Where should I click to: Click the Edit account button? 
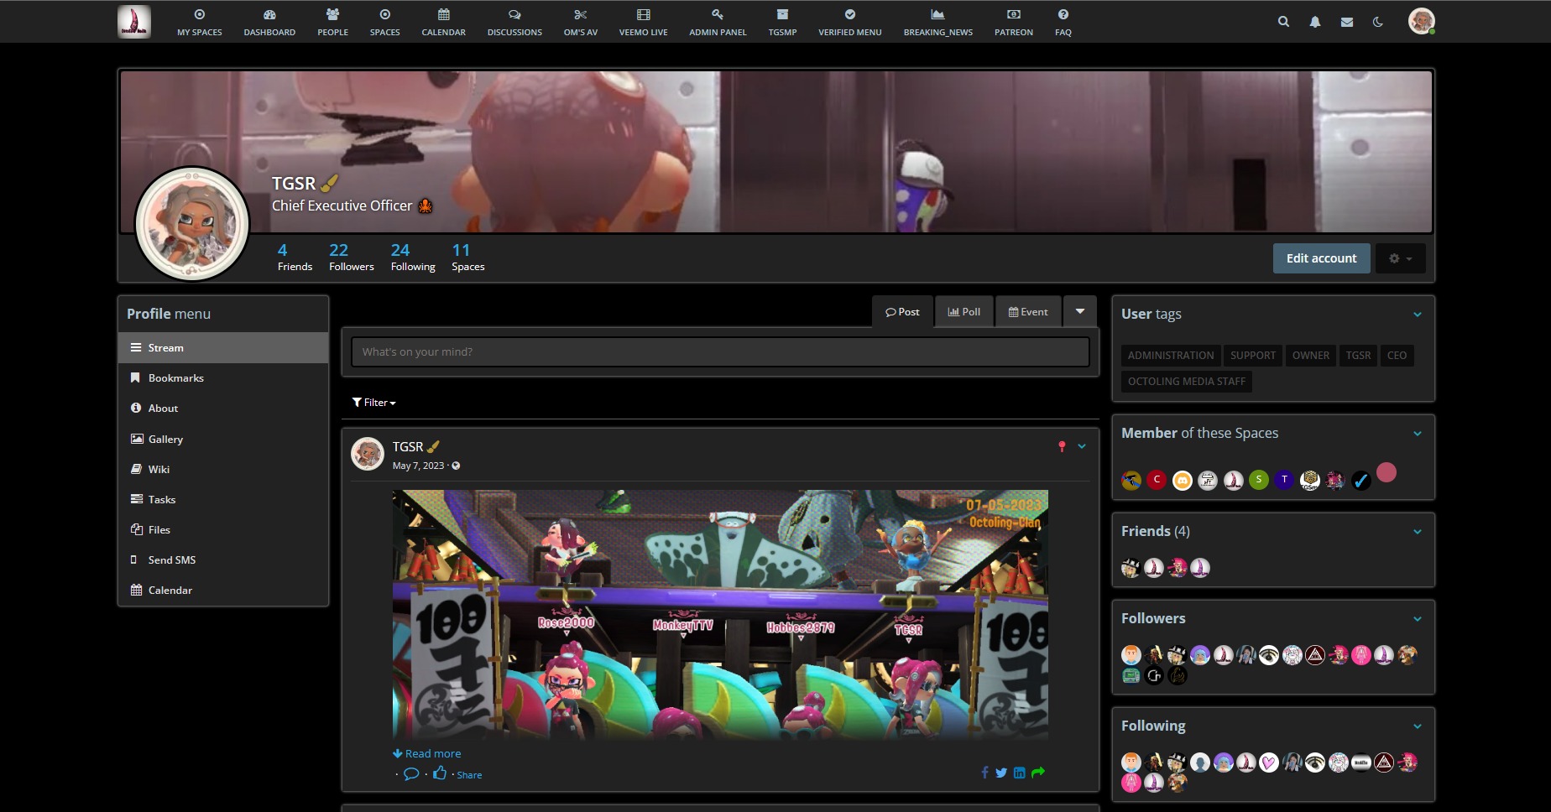click(x=1321, y=258)
